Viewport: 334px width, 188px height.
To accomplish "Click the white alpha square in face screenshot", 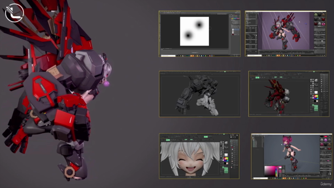I will coord(226,155).
